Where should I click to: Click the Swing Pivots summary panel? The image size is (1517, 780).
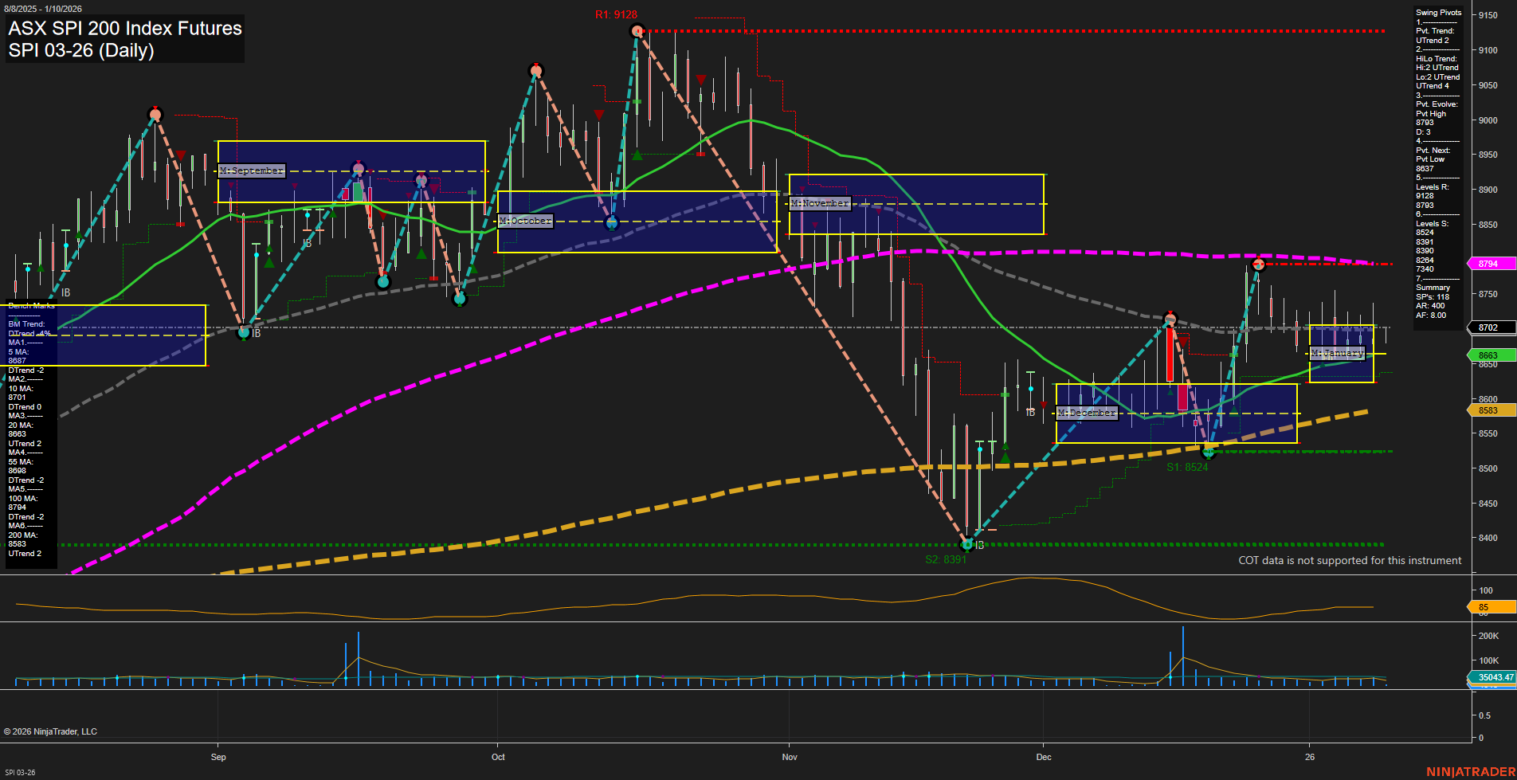pos(1438,159)
